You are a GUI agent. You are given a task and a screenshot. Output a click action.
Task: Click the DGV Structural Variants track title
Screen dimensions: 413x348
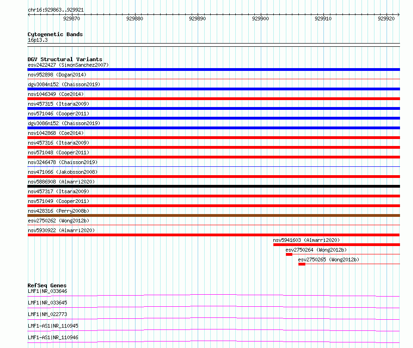(x=65, y=59)
